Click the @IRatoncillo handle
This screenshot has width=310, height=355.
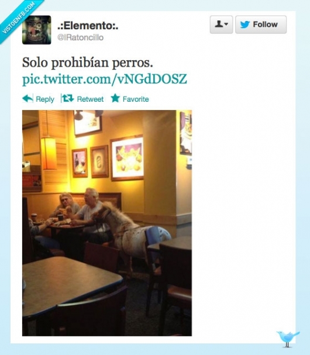[80, 37]
